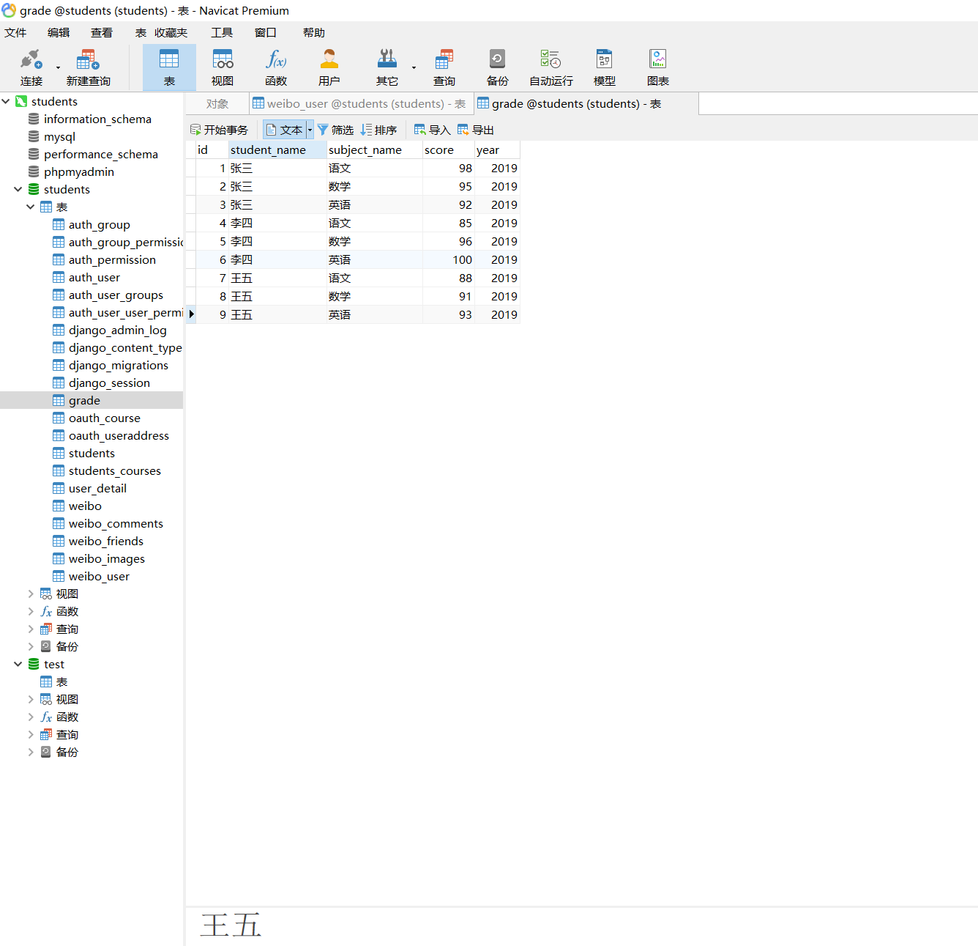978x946 pixels.
Task: Open the 自动运行 automation toolbar button
Action: click(550, 67)
